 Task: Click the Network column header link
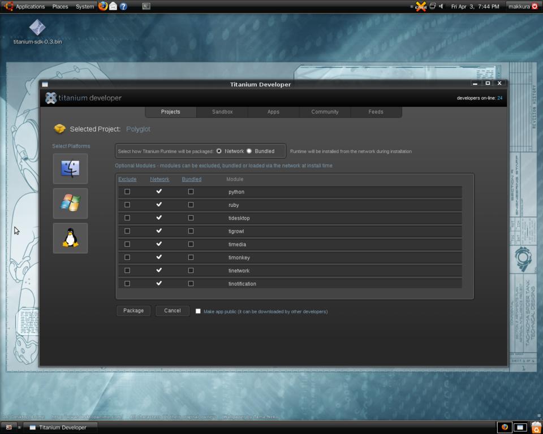point(160,179)
